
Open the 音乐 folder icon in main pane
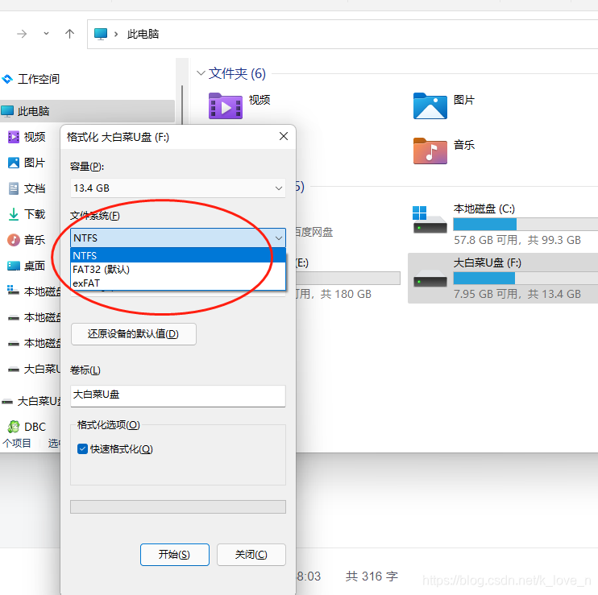click(x=430, y=151)
